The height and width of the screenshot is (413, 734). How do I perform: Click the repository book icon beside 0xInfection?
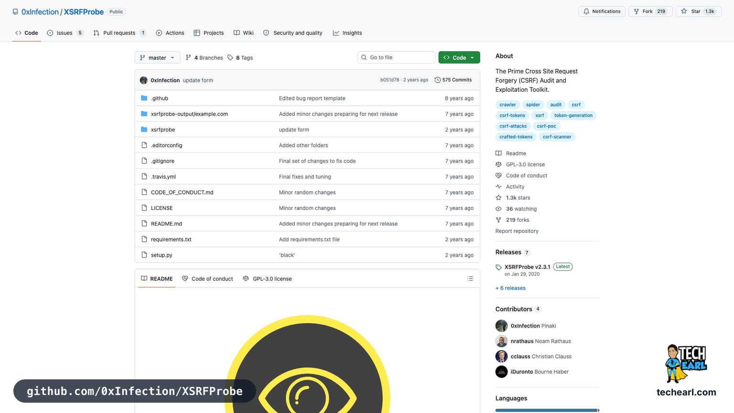pos(15,12)
